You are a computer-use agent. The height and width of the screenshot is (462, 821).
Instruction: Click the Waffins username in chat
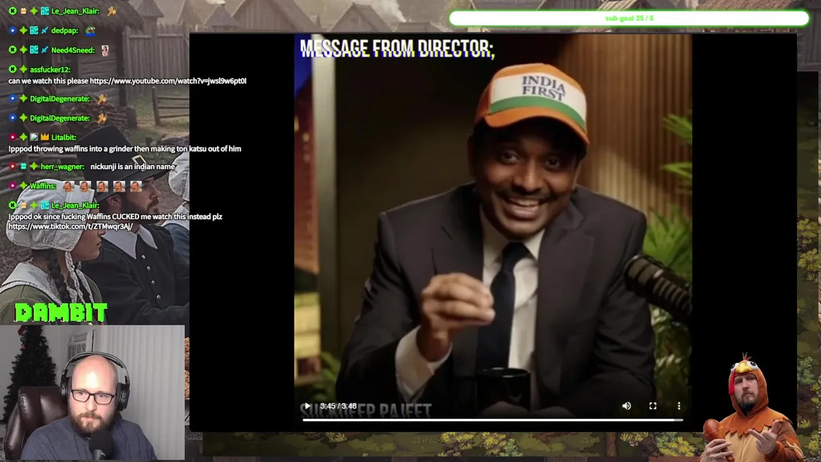pyautogui.click(x=42, y=186)
